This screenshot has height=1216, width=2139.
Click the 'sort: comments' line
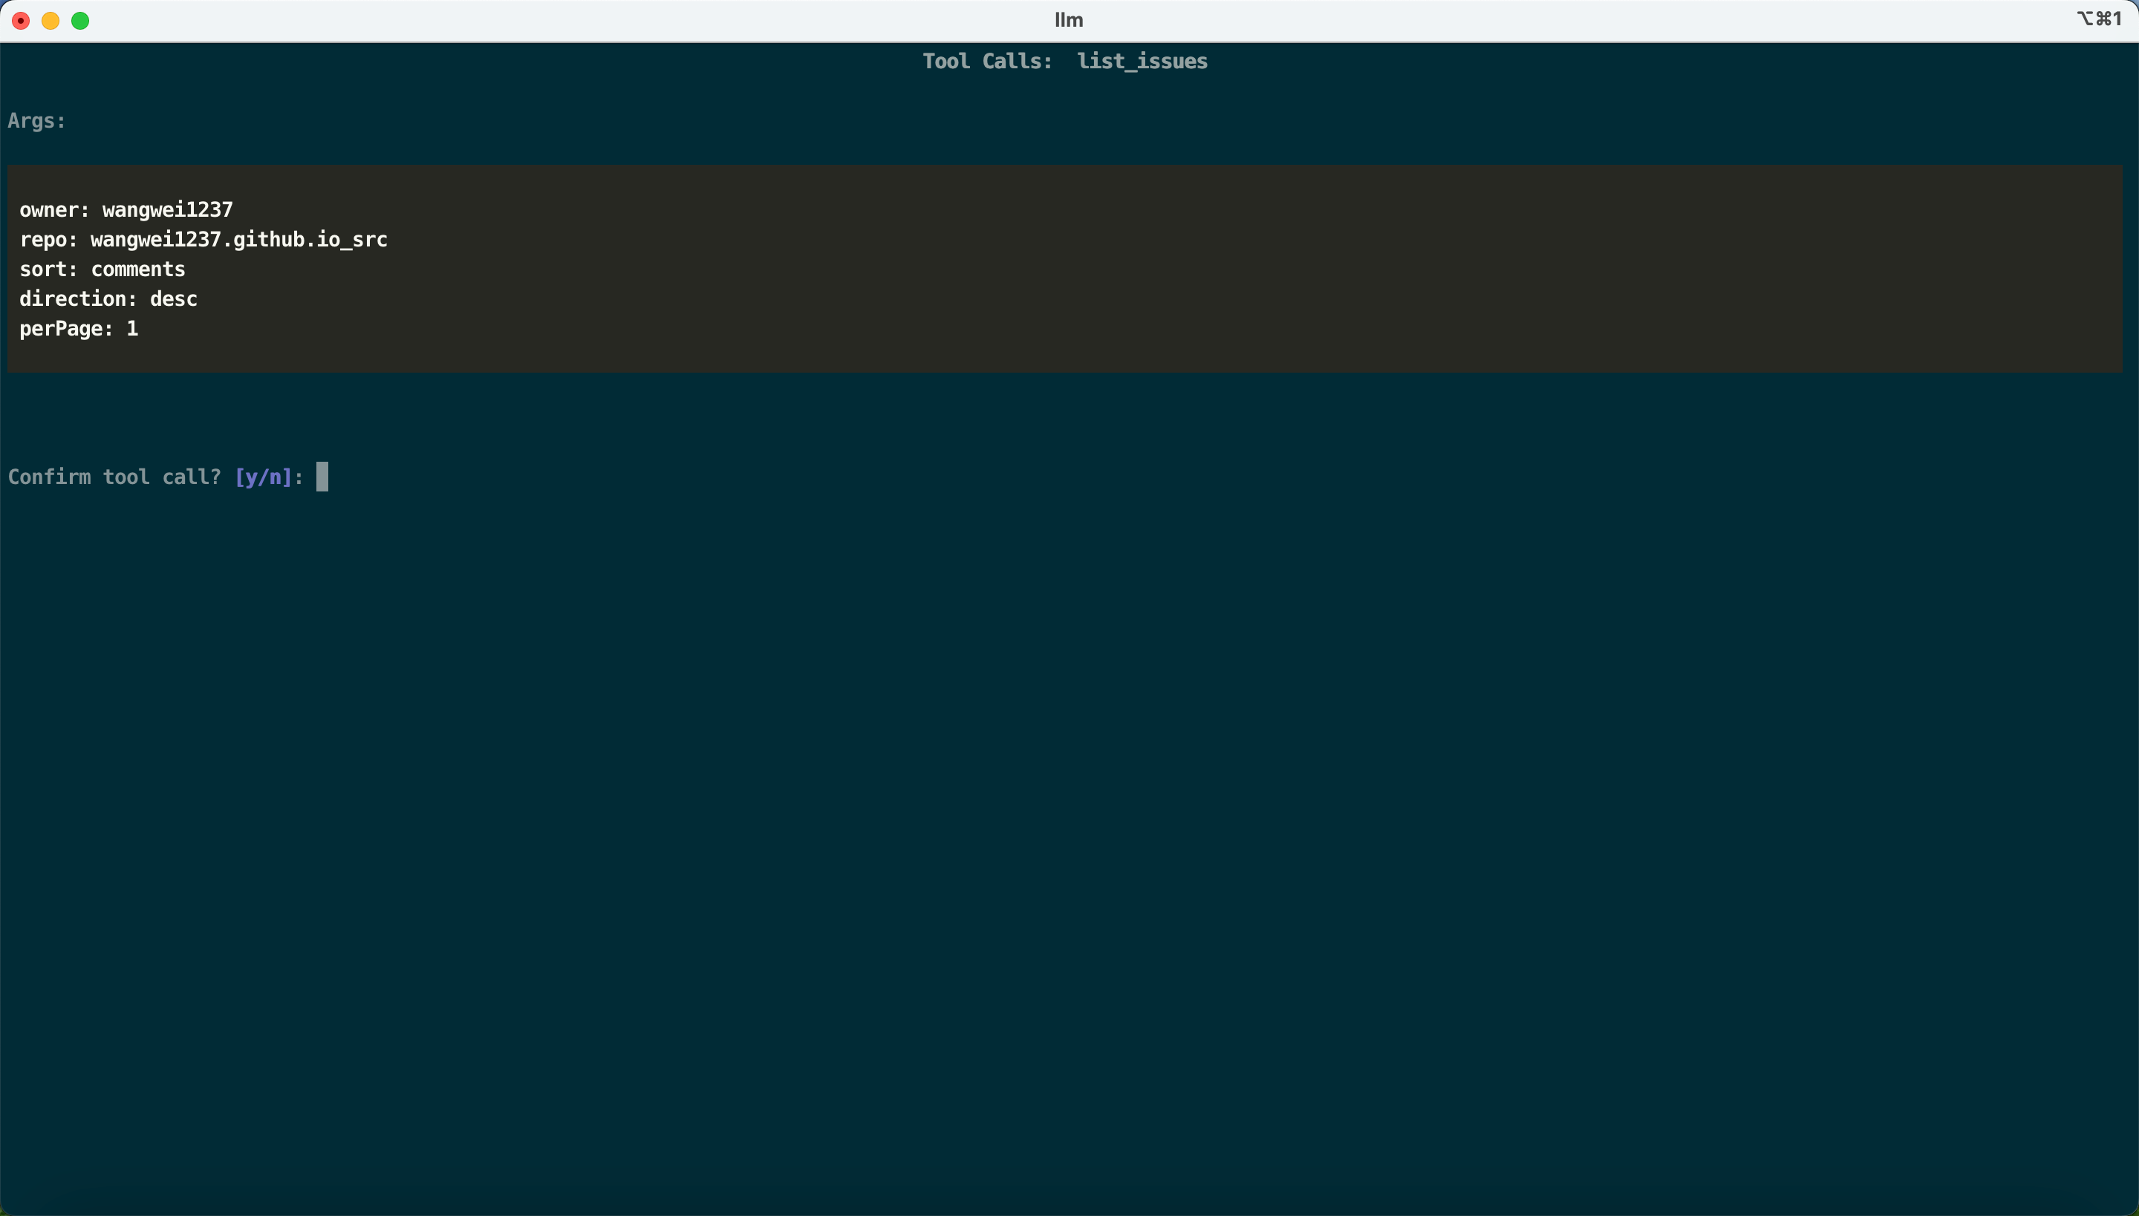point(102,269)
